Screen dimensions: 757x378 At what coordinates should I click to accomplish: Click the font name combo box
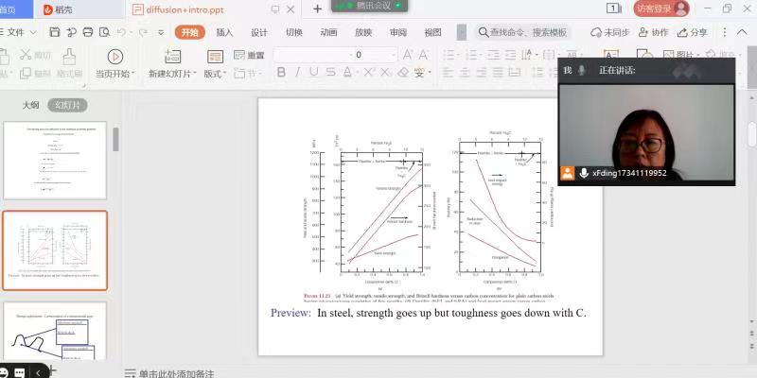pyautogui.click(x=314, y=55)
